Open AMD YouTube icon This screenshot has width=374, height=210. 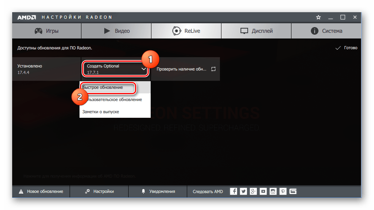(263, 191)
